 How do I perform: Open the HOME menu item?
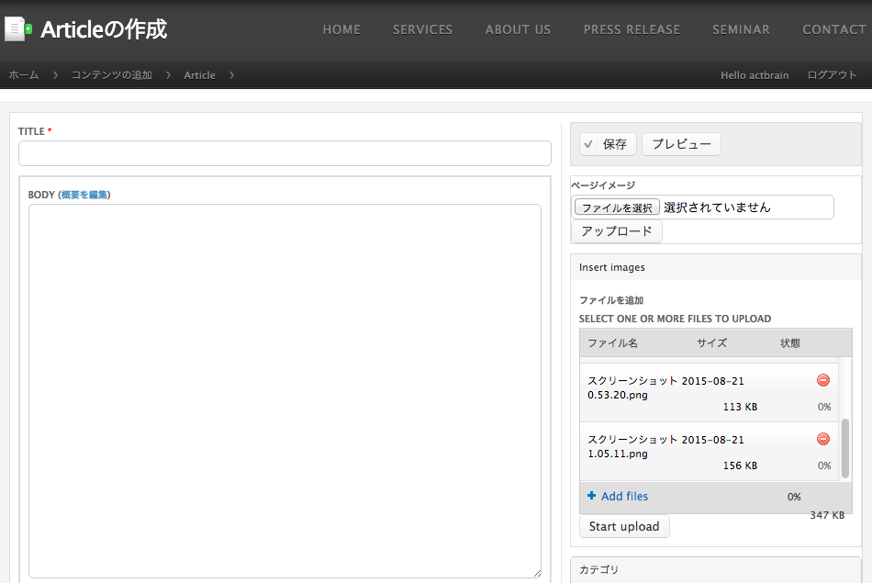[341, 29]
